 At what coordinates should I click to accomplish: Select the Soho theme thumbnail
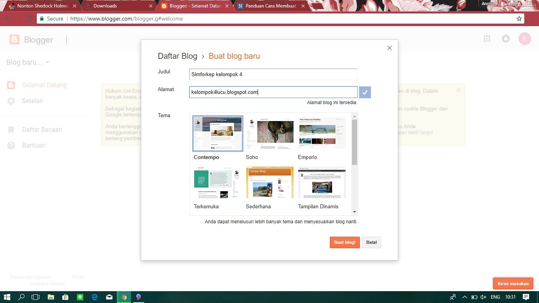pos(269,133)
